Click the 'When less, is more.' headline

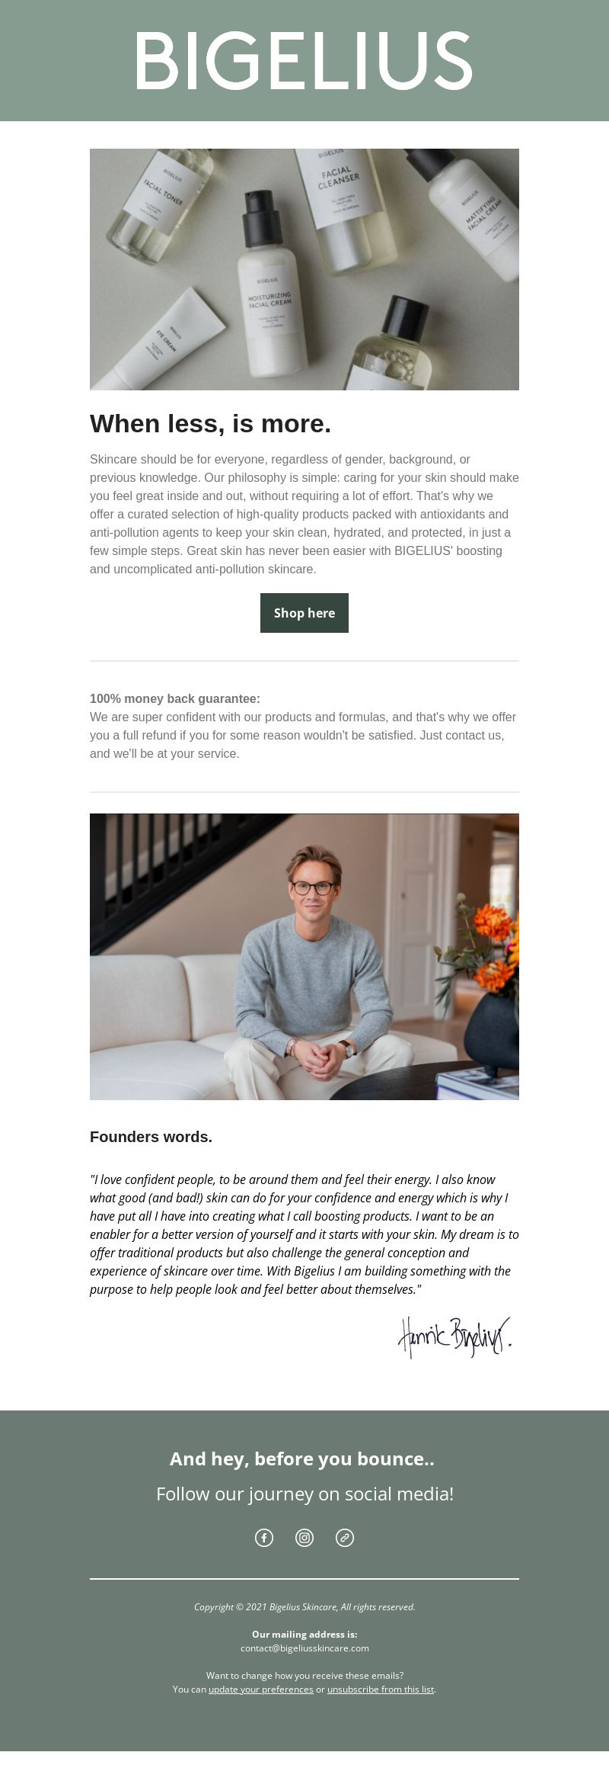[x=211, y=423]
